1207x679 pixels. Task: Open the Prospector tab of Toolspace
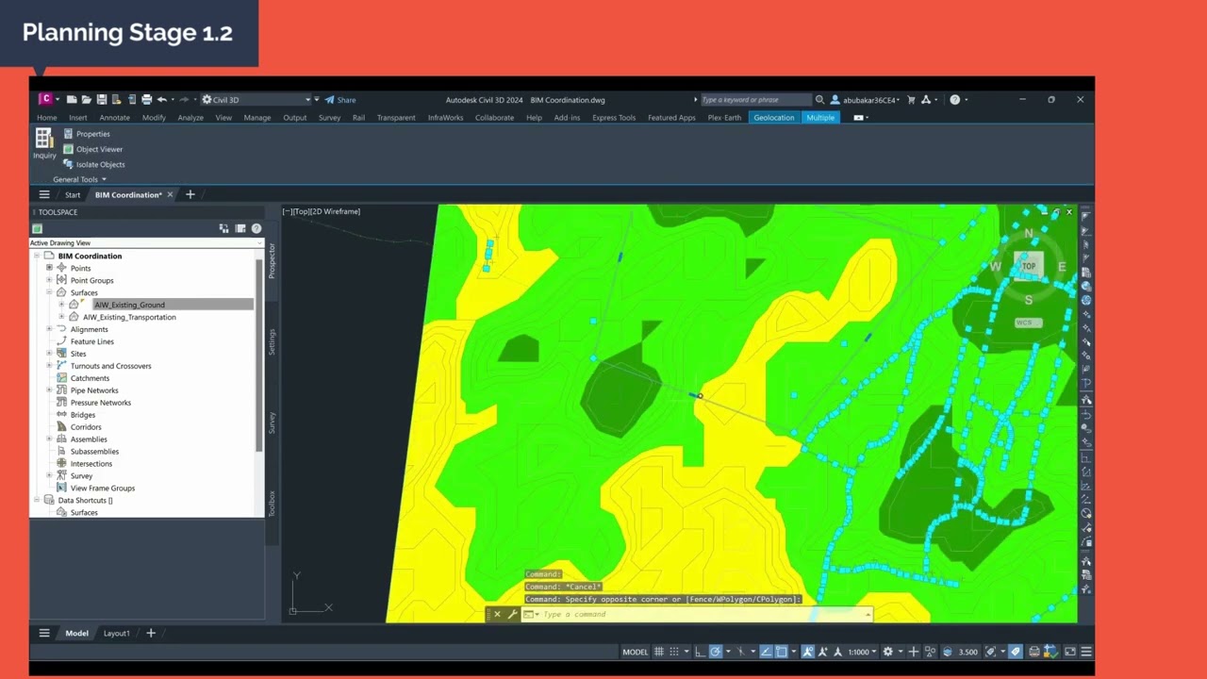[x=273, y=260]
